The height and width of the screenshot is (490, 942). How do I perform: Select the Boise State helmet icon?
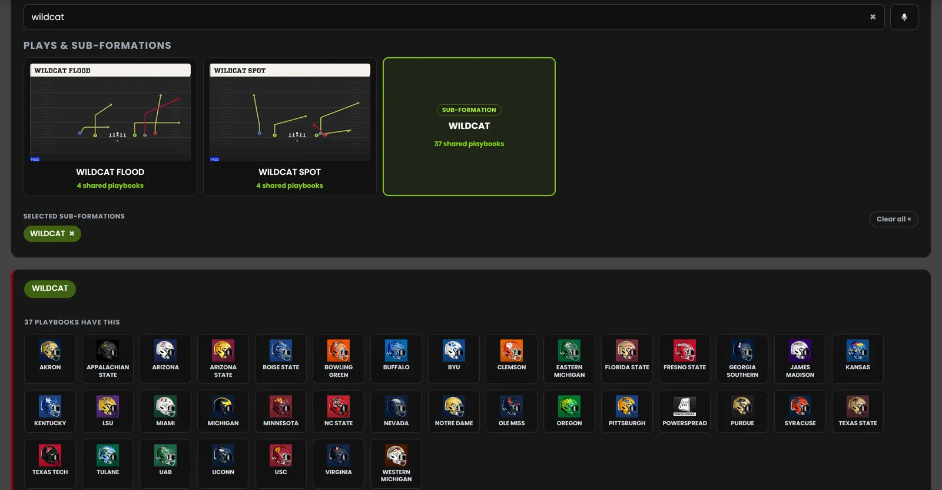[x=281, y=350]
